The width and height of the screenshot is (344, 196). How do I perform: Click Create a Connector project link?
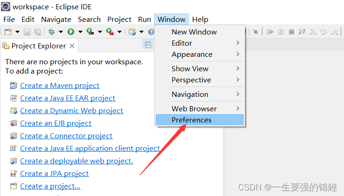point(66,136)
